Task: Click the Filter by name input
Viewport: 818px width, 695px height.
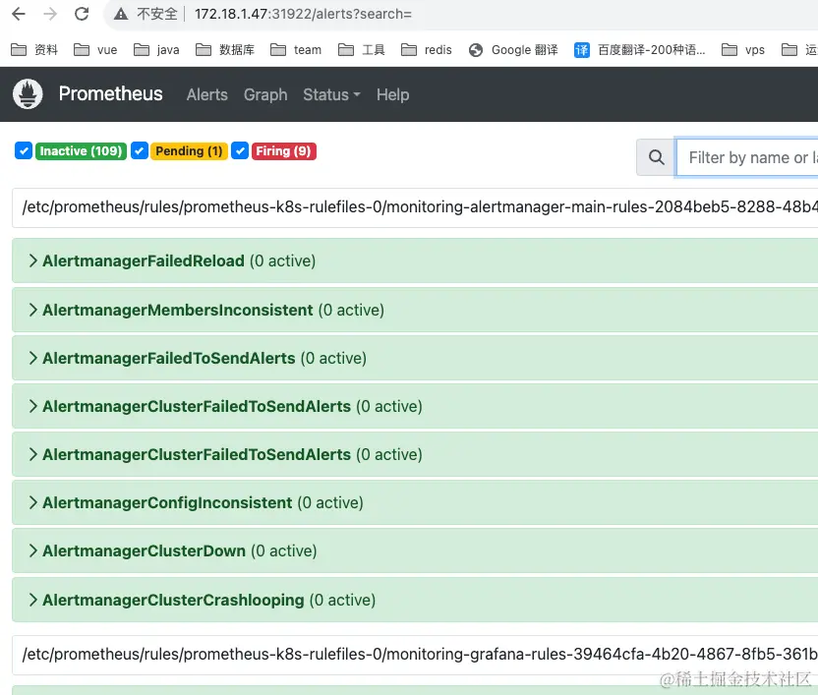Action: coord(747,157)
